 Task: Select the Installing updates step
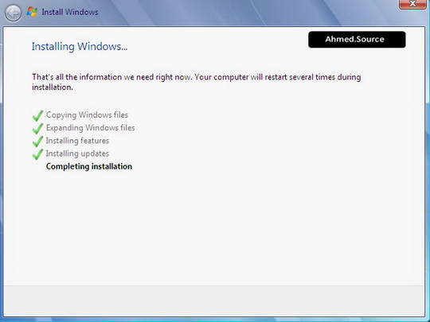[x=77, y=153]
